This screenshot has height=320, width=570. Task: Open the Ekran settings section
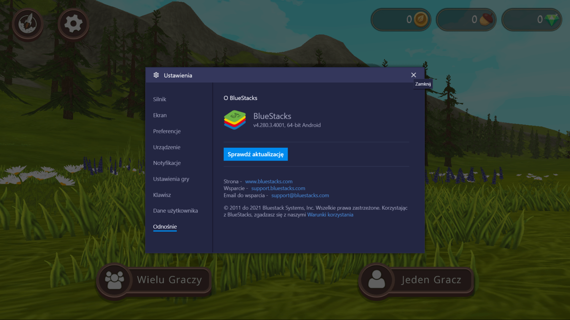point(160,115)
